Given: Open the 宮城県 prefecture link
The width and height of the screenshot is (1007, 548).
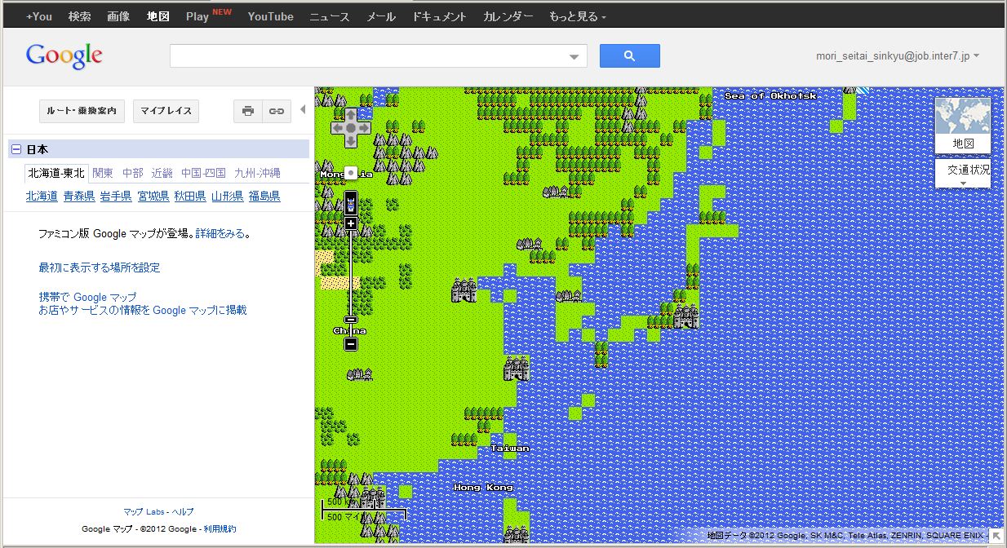Looking at the screenshot, I should (x=153, y=197).
